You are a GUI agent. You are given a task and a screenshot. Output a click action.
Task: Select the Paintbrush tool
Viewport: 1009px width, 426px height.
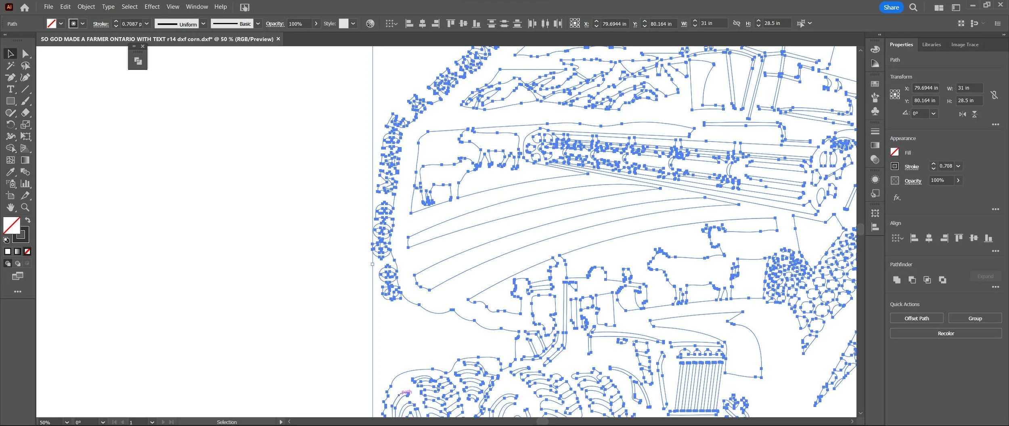25,101
